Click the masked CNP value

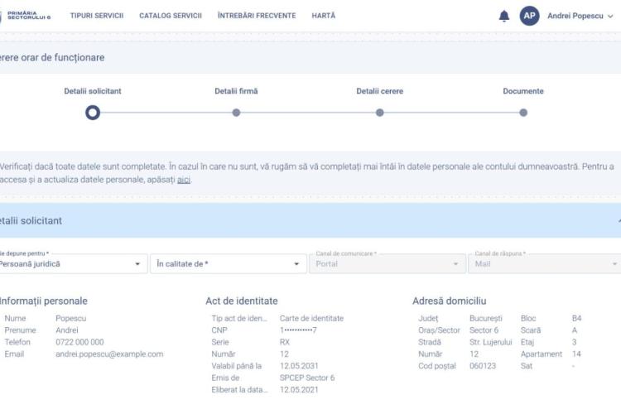click(x=298, y=330)
